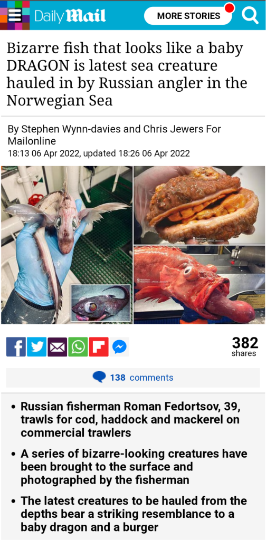Open the red fish with tongue photo

pos(199,284)
